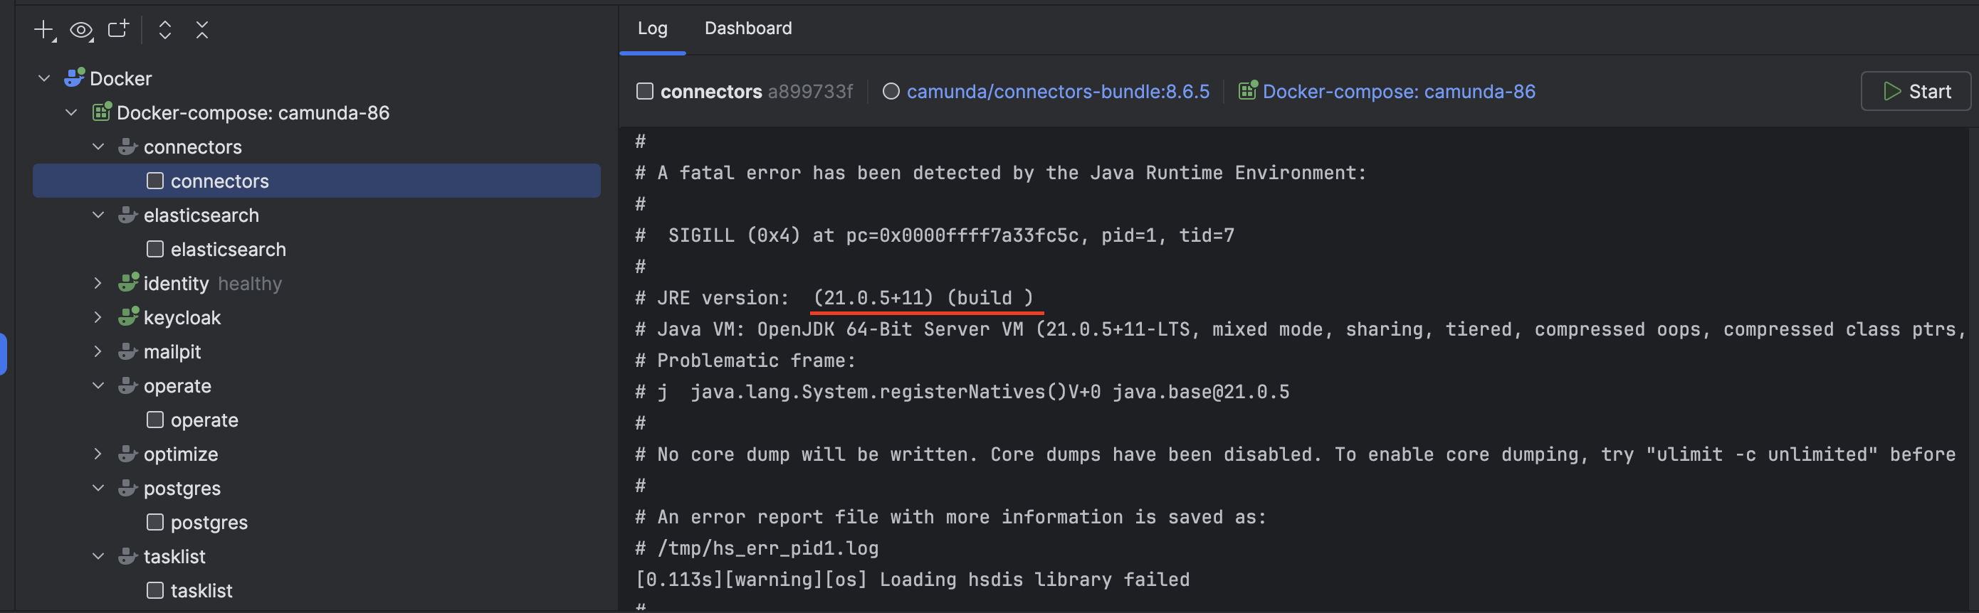Viewport: 1979px width, 613px height.
Task: Collapse the operate service group
Action: [98, 385]
